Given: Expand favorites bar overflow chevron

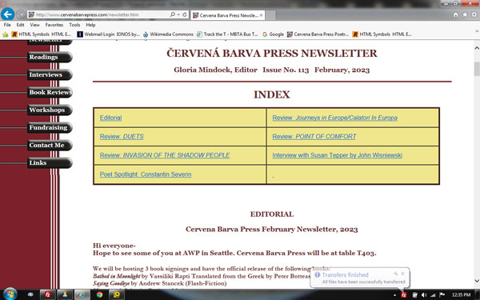Looking at the screenshot, I should (x=477, y=31).
